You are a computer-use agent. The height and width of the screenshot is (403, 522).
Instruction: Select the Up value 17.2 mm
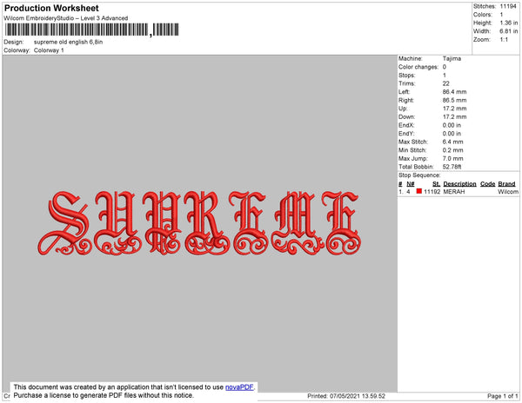454,109
